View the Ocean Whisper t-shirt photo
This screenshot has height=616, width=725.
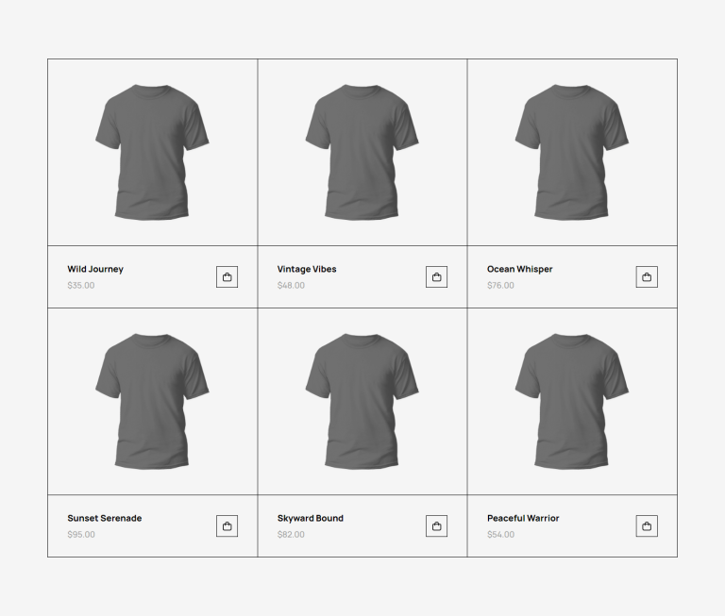[572, 152]
